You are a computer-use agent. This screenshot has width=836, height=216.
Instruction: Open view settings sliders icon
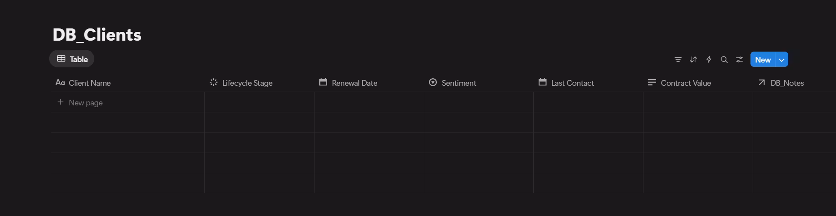740,59
